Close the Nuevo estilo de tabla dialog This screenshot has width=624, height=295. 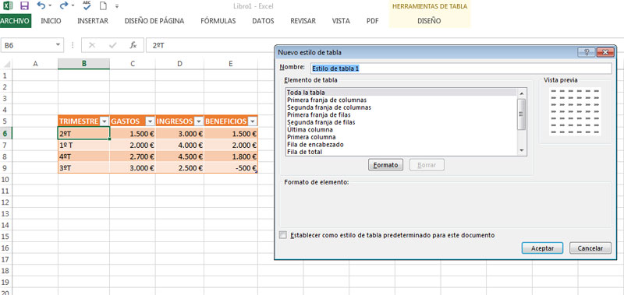point(605,52)
